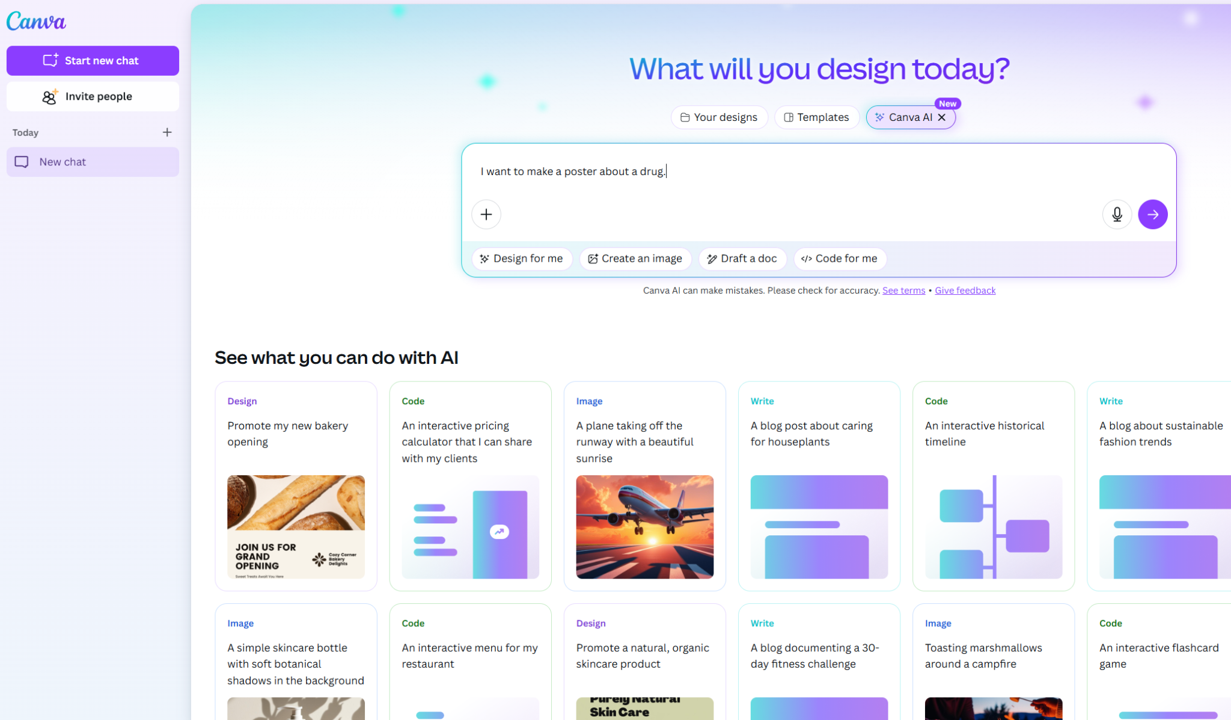Click the send arrow to submit prompt
The image size is (1231, 720).
click(x=1152, y=214)
